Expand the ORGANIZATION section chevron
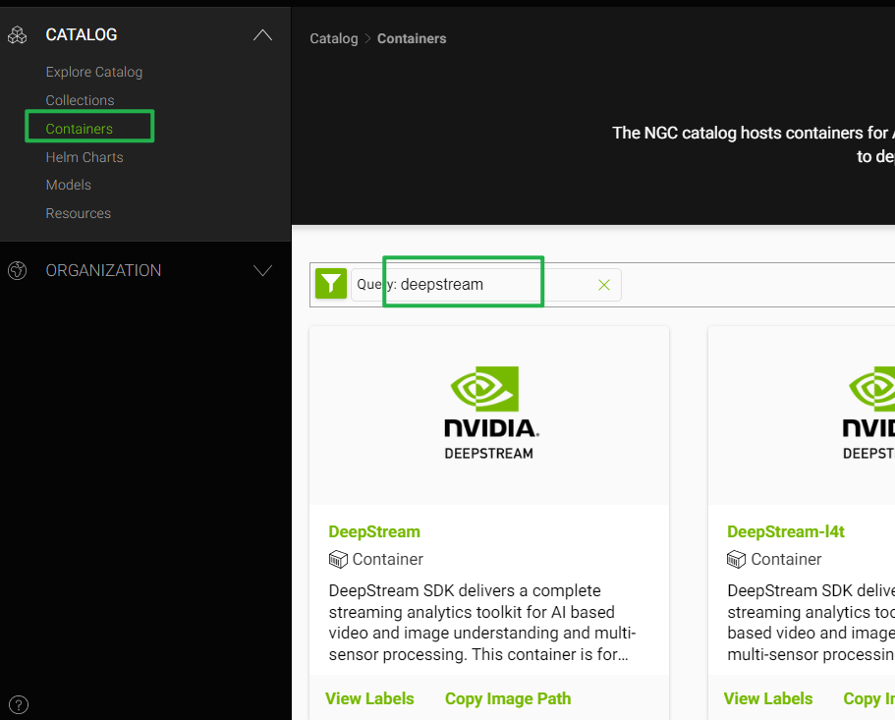 coord(262,270)
